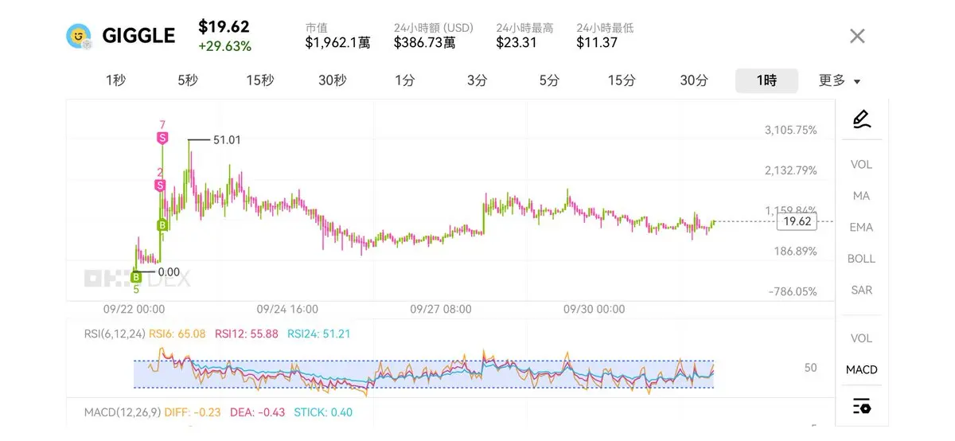
Task: Click the green B buy marker labeled 5
Action: click(x=136, y=277)
